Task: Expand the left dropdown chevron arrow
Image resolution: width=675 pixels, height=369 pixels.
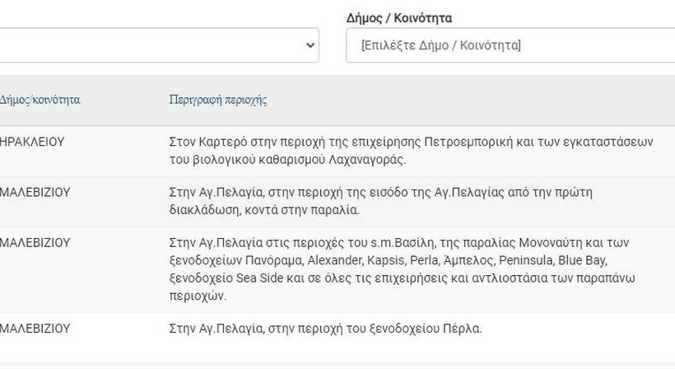Action: click(310, 45)
